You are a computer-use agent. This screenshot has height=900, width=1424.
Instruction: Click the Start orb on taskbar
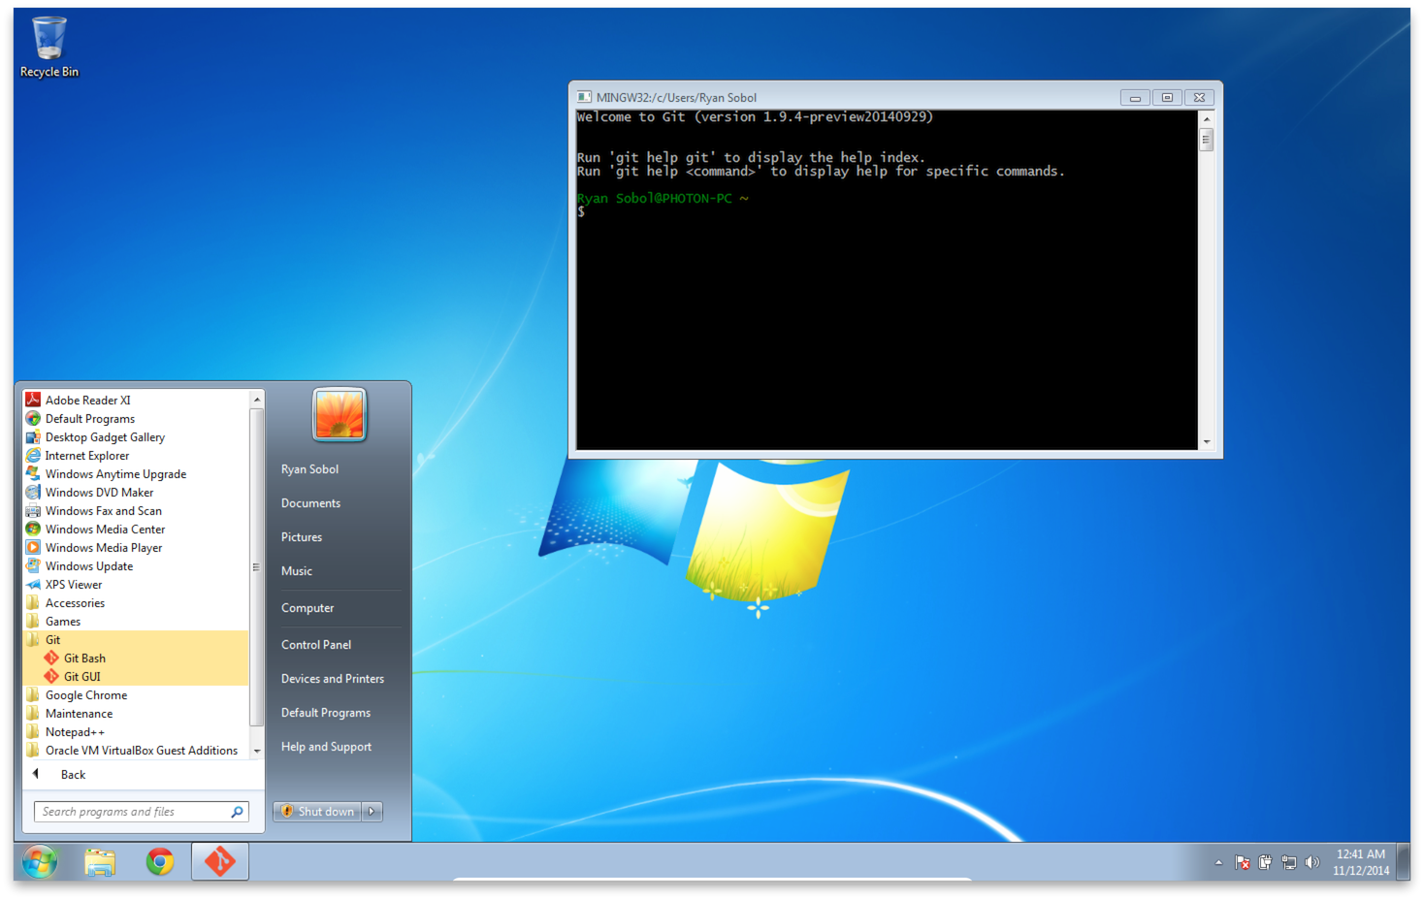coord(40,861)
